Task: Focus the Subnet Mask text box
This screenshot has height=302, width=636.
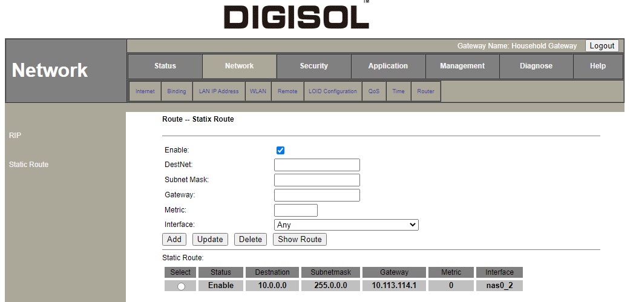Action: click(316, 180)
